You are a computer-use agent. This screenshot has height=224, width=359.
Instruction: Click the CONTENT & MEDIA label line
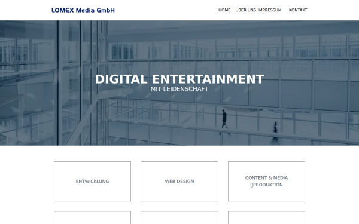coord(266,178)
